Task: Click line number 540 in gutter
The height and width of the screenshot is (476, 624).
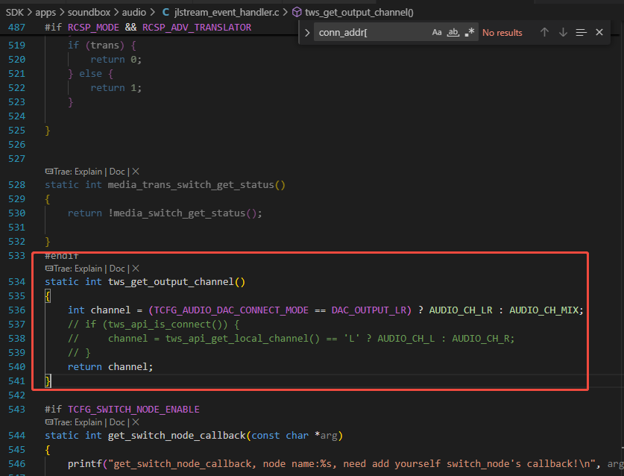Action: click(x=16, y=366)
